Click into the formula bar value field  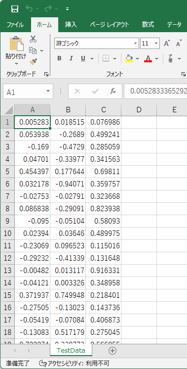point(155,92)
